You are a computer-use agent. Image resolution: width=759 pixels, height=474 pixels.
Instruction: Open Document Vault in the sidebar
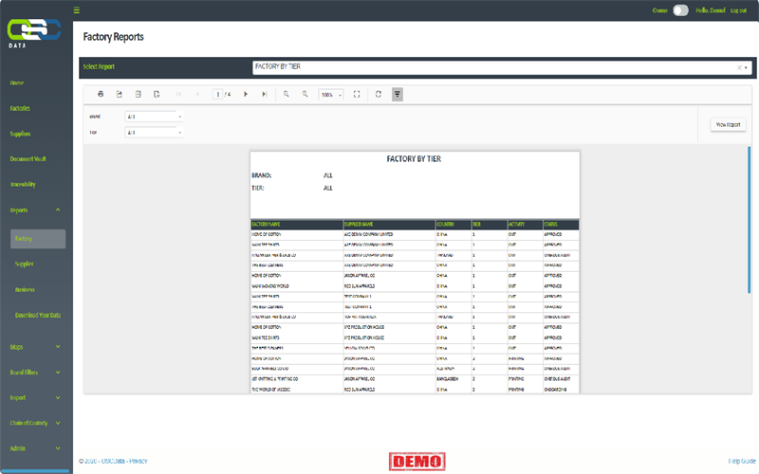coord(28,158)
